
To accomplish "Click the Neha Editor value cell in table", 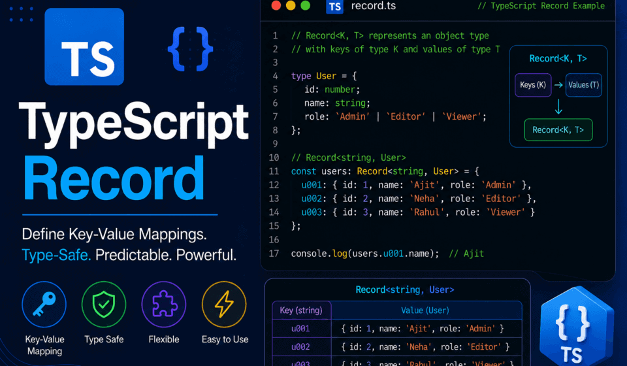I will tap(425, 347).
